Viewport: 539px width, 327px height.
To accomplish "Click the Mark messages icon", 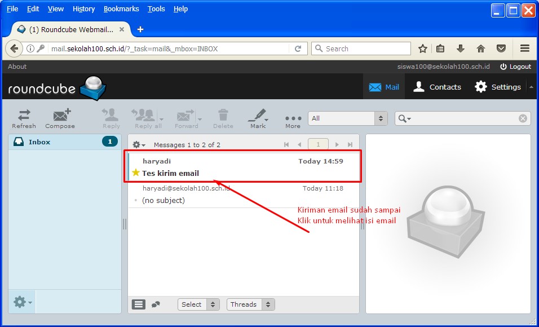I will click(258, 118).
